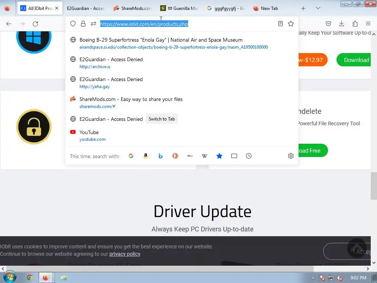Click the forward navigation arrow
Image resolution: width=377 pixels, height=283 pixels.
coord(22,24)
